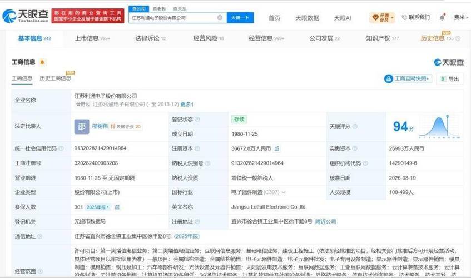The height and width of the screenshot is (278, 471).
Task: Switch search mode to 查老板
Action: click(x=159, y=9)
